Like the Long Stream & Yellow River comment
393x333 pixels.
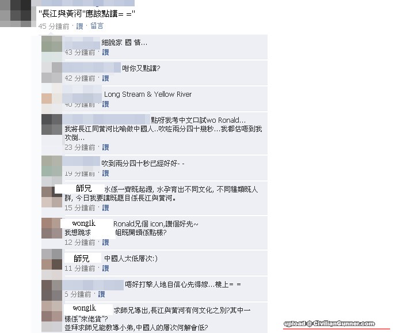[105, 104]
